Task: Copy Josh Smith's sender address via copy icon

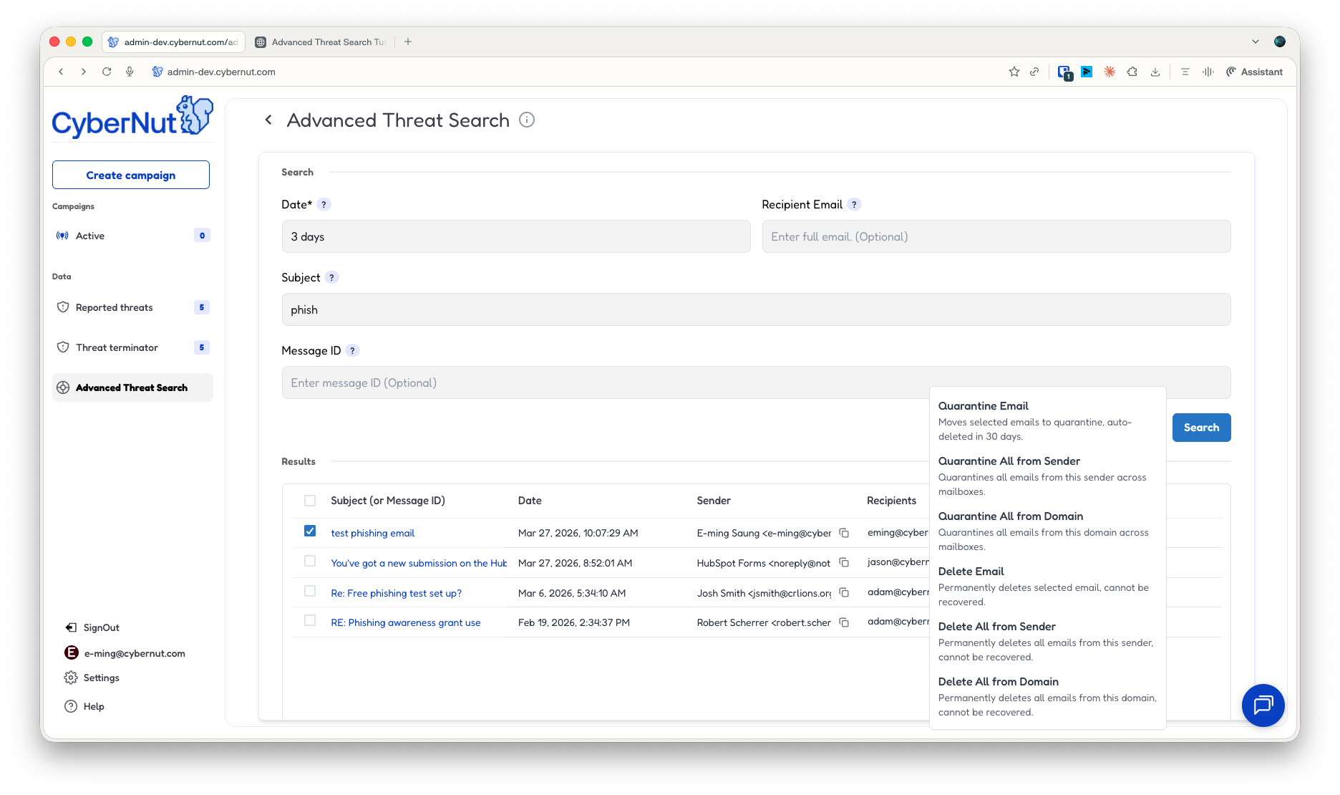Action: [844, 592]
